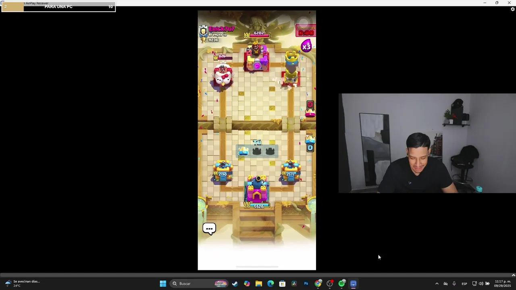Open Photoshop from the taskbar
The image size is (516, 290).
click(306, 284)
